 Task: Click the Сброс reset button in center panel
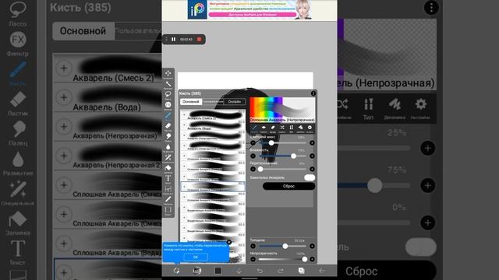pos(288,187)
